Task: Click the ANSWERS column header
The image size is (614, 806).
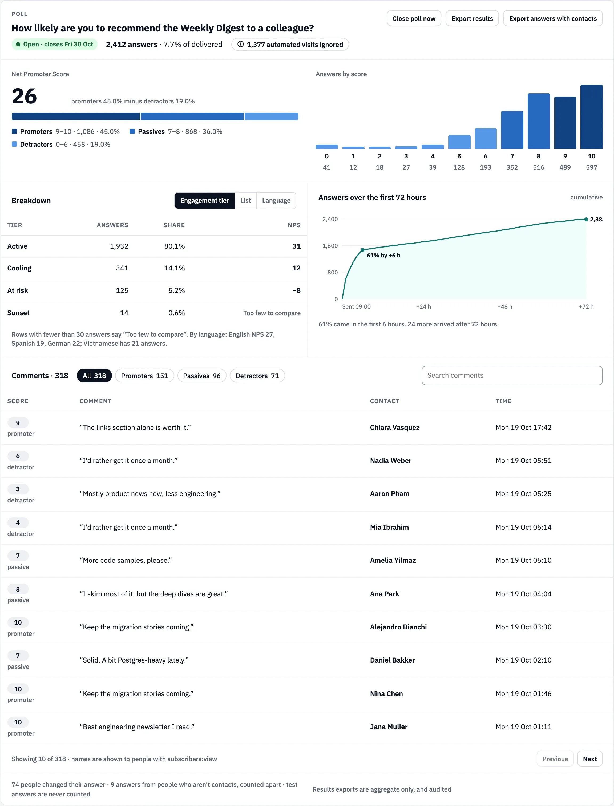Action: point(112,225)
